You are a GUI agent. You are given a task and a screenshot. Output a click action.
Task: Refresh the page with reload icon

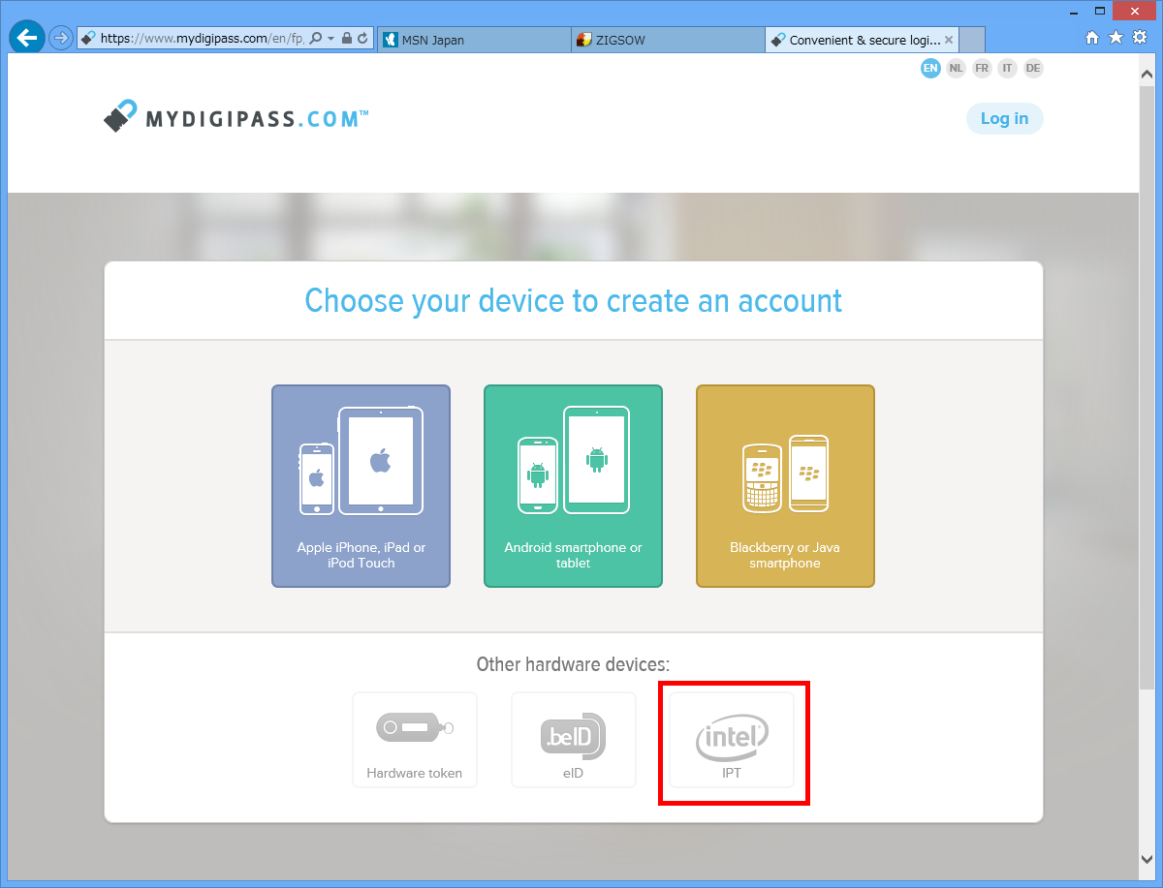362,39
